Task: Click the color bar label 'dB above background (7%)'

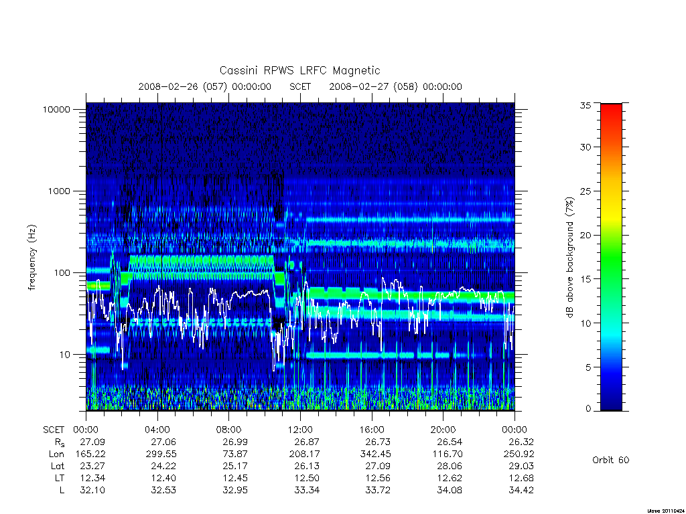Action: pyautogui.click(x=569, y=258)
